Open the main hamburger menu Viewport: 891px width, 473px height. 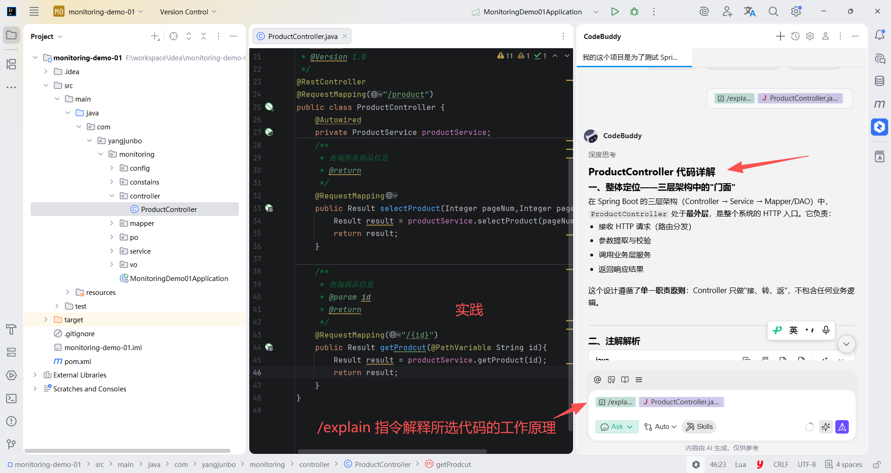pyautogui.click(x=34, y=12)
